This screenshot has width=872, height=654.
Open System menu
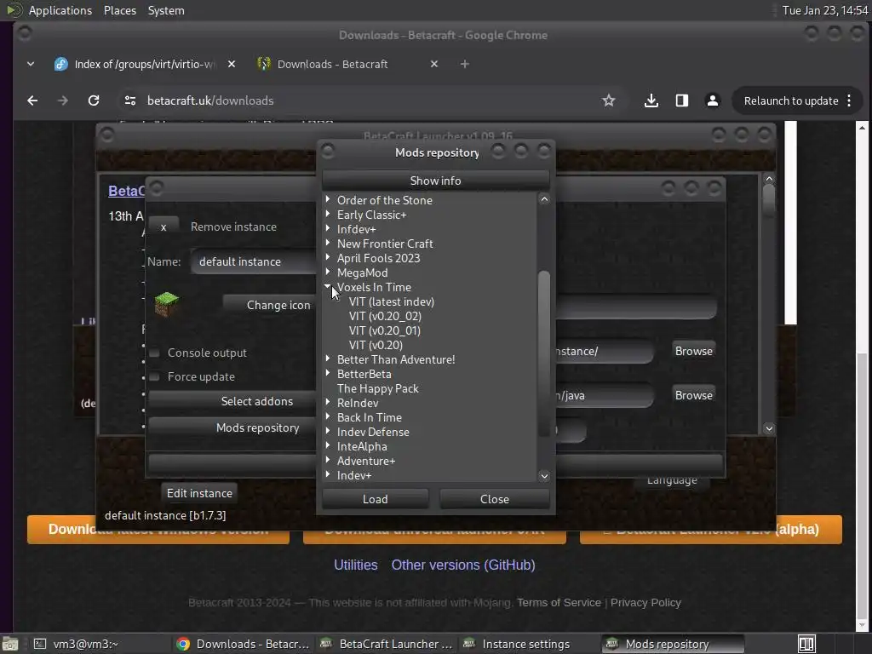[166, 10]
